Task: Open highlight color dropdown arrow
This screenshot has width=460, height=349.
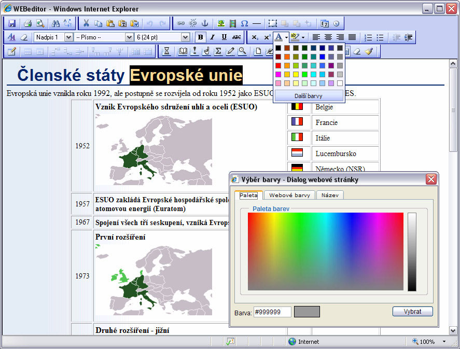Action: click(x=303, y=37)
